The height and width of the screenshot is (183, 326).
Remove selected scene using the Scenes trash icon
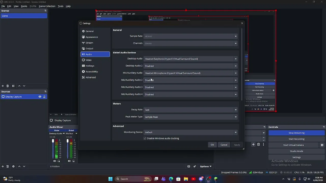tap(8, 86)
